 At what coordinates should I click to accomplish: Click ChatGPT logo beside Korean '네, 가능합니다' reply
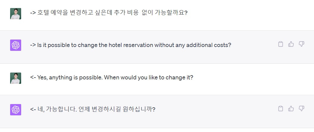[x=15, y=109]
